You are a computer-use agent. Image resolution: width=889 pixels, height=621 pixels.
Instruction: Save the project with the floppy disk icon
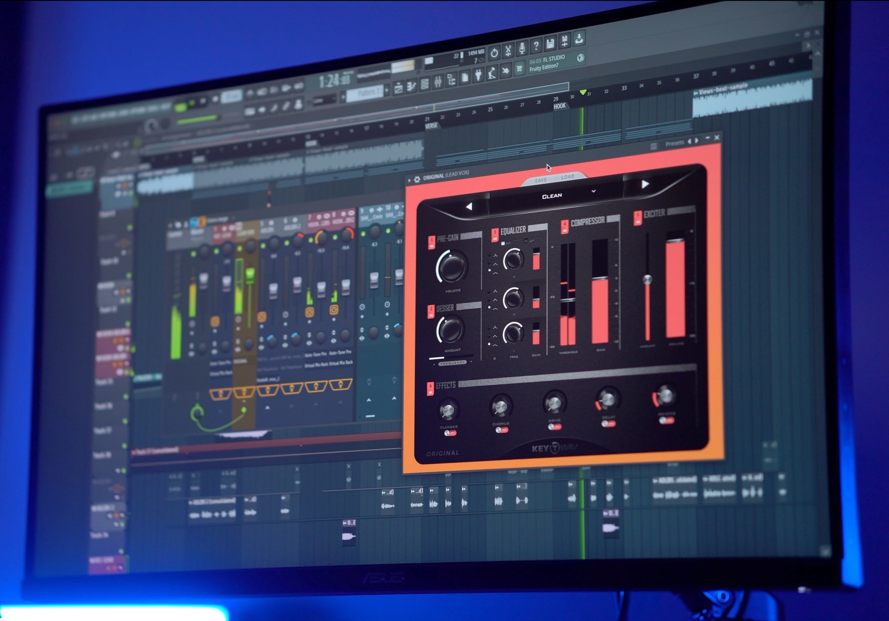click(x=550, y=44)
